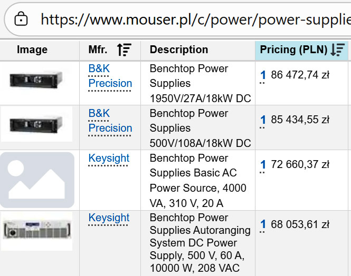Click the site security lock icon
This screenshot has height=276, width=351.
(x=21, y=19)
